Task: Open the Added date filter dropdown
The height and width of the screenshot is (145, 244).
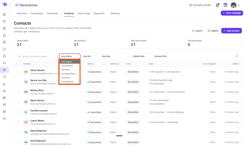Action: pos(141,56)
